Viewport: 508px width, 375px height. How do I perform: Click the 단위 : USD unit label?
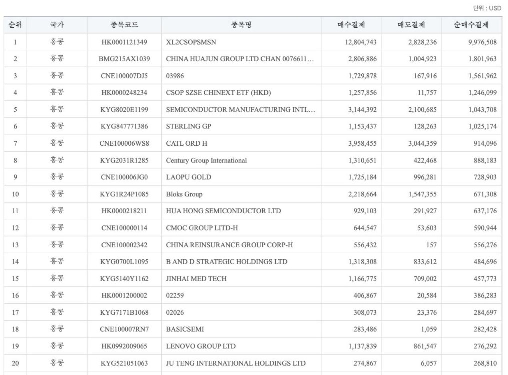click(x=487, y=8)
